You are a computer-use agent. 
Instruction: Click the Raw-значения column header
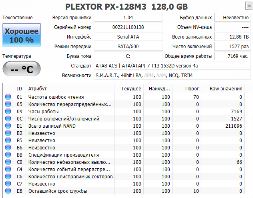pos(226,88)
